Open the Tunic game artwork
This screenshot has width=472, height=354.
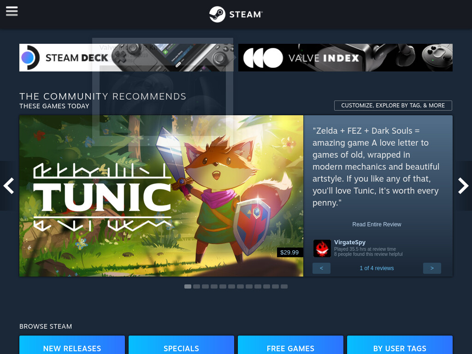[161, 196]
